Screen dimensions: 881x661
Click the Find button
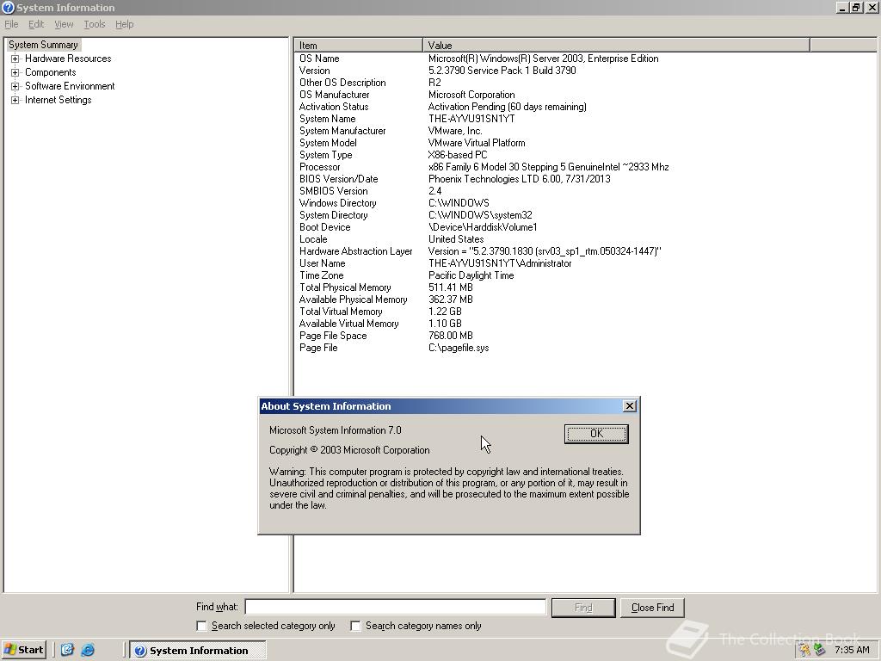(583, 608)
